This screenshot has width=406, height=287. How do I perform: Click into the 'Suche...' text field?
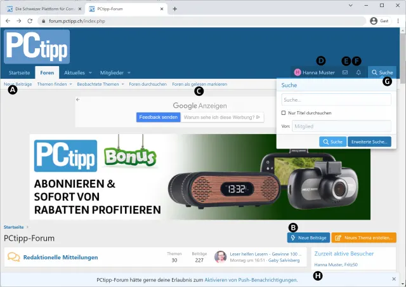[336, 100]
